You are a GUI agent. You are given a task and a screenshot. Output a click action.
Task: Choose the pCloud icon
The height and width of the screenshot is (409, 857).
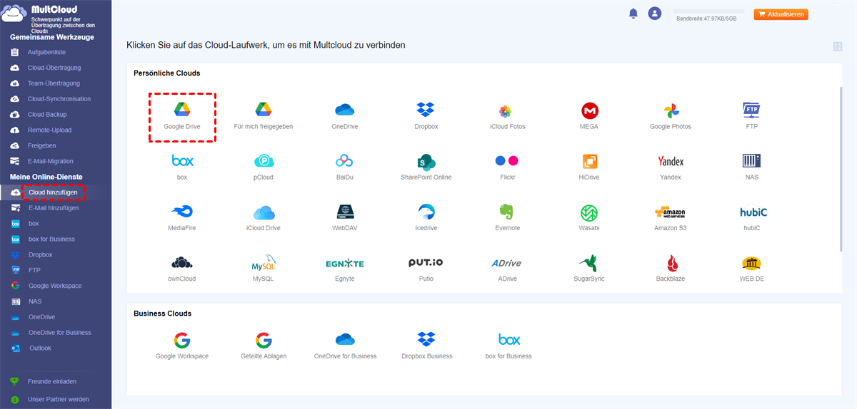[264, 161]
